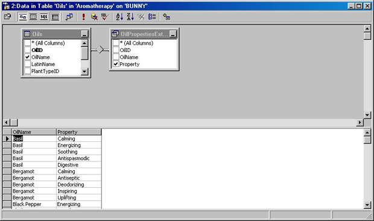Select the Black Pepper cell
Screen dimensions: 374x221
click(x=34, y=204)
